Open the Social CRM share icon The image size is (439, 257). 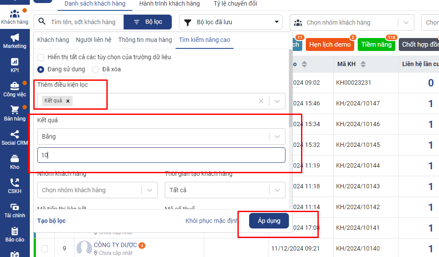coord(15,138)
